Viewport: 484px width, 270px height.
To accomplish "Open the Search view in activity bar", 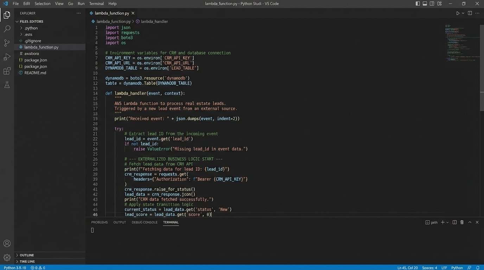I will 7,29.
